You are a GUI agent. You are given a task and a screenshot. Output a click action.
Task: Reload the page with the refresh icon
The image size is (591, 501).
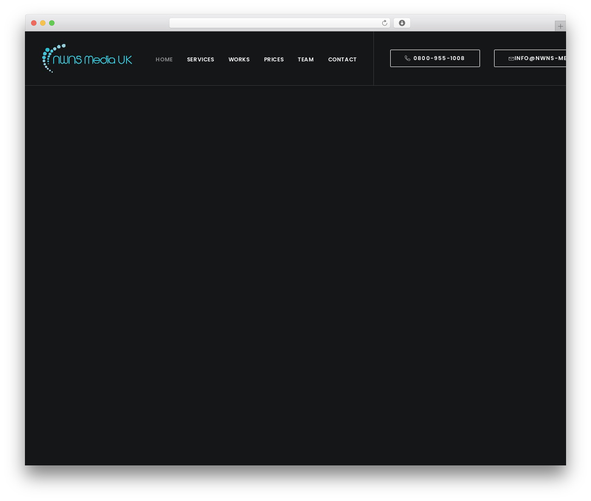[x=384, y=23]
